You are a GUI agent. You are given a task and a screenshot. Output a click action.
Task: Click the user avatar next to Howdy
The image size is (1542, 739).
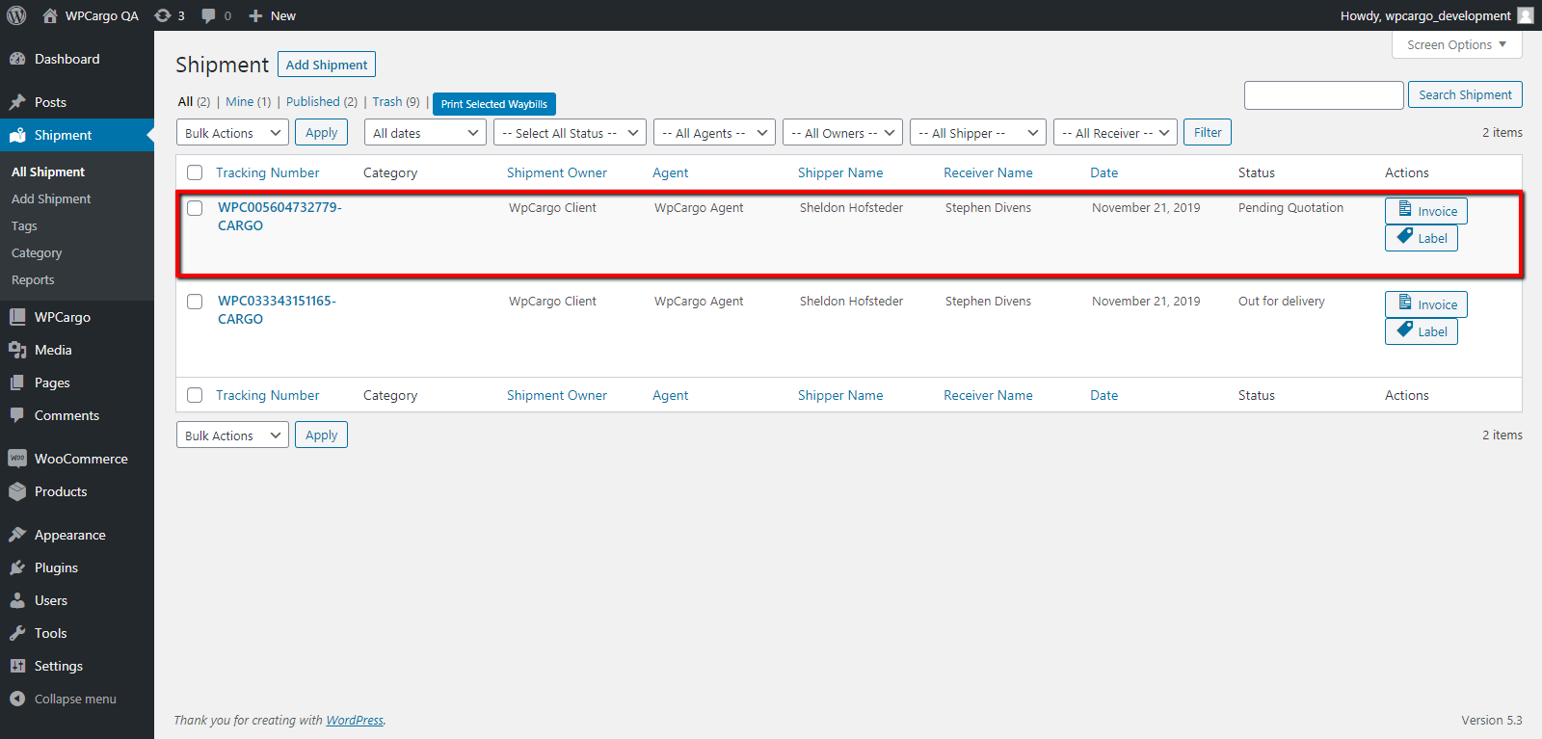click(x=1526, y=15)
